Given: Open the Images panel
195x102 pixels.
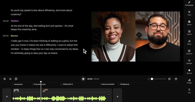Looking at the screenshot, I should 189,81.
